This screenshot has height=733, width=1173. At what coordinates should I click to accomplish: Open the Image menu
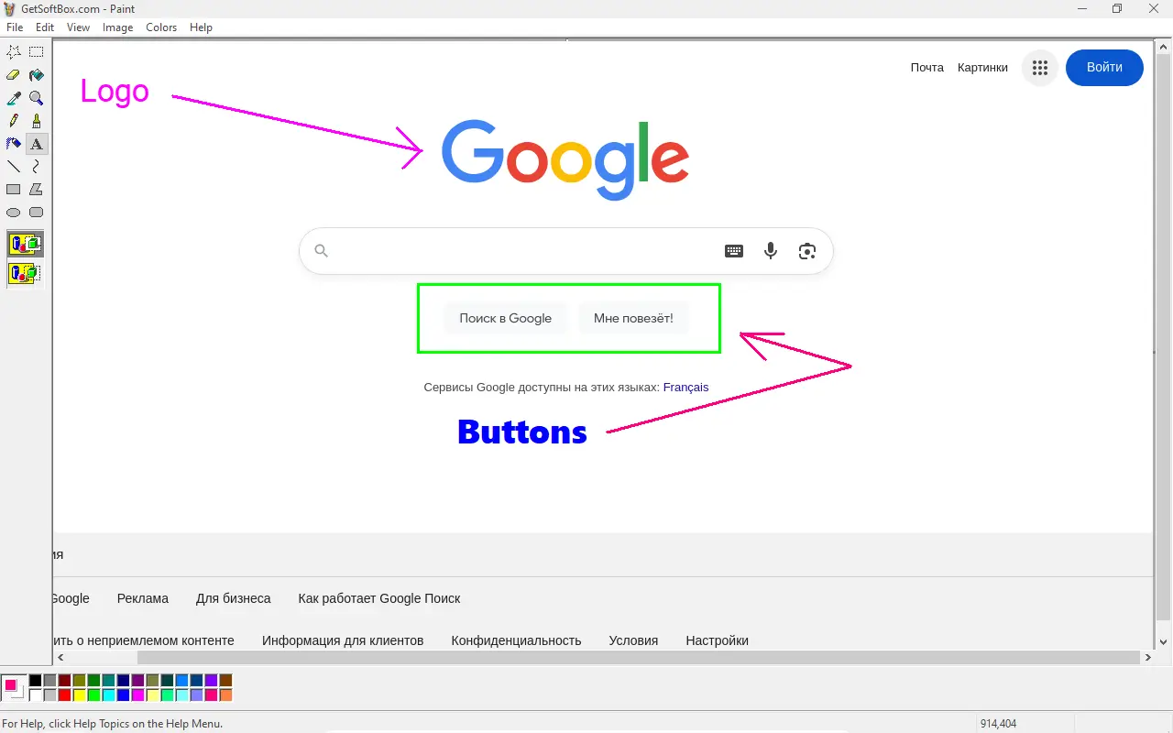[117, 27]
